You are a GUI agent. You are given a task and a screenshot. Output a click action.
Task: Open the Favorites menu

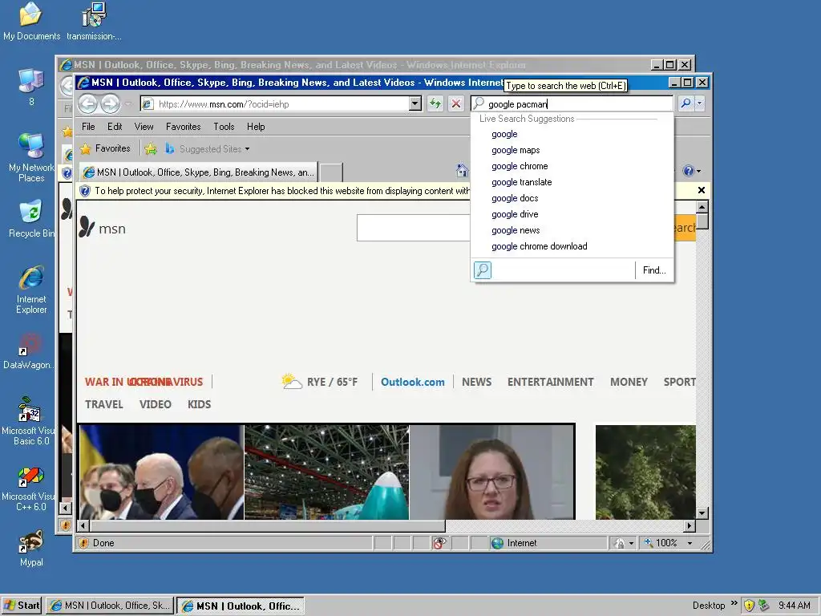click(x=184, y=127)
